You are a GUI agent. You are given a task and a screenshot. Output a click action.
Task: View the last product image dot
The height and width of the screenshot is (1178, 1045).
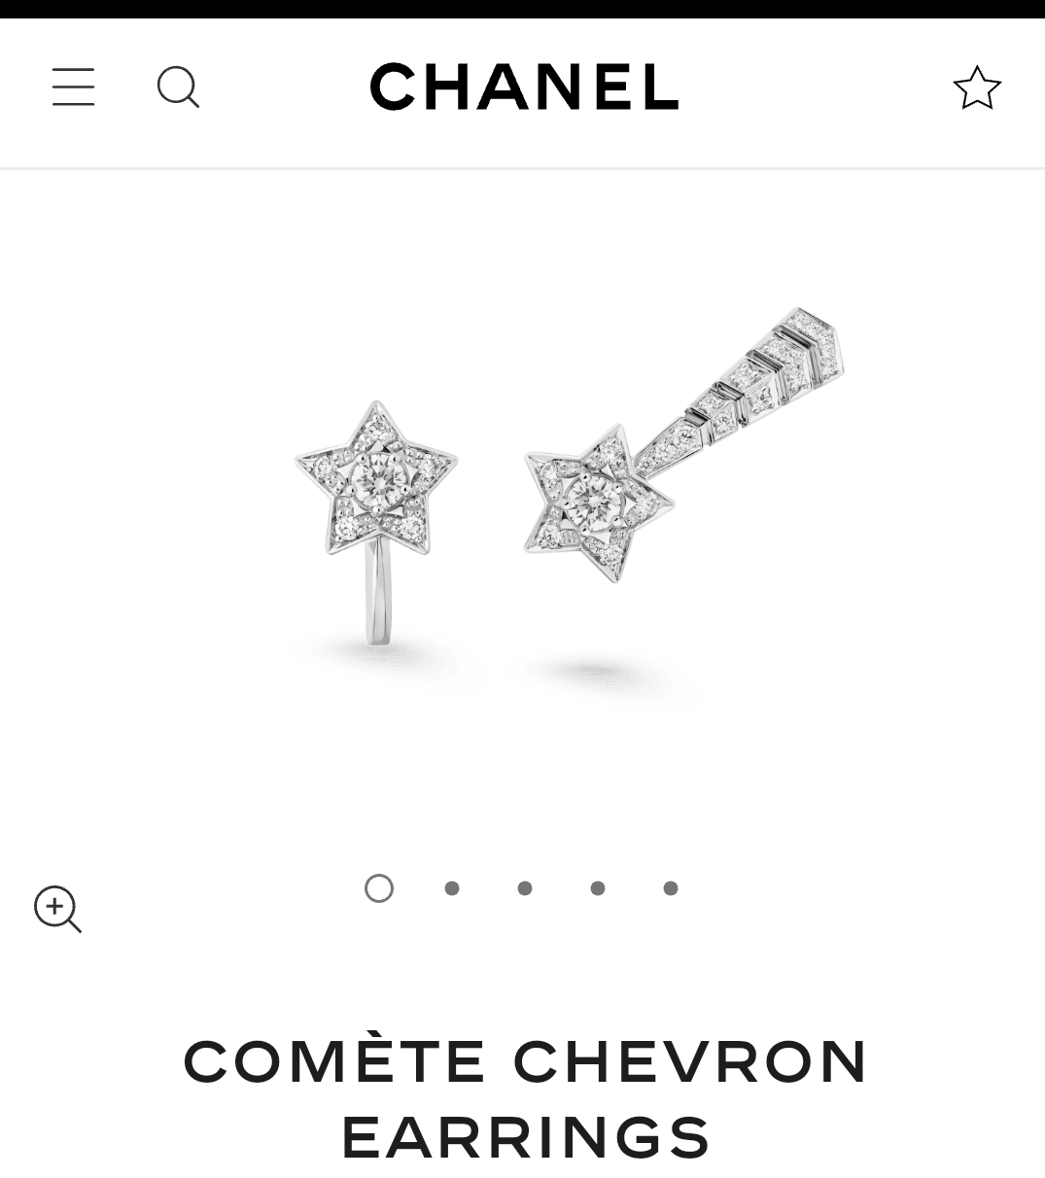[671, 888]
